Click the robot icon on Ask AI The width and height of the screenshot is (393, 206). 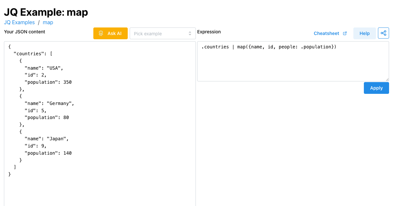tap(101, 33)
